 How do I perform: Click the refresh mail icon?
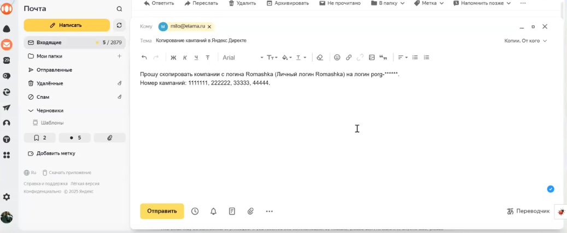119,25
